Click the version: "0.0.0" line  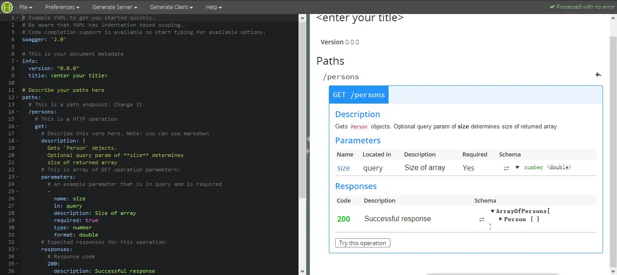point(54,68)
